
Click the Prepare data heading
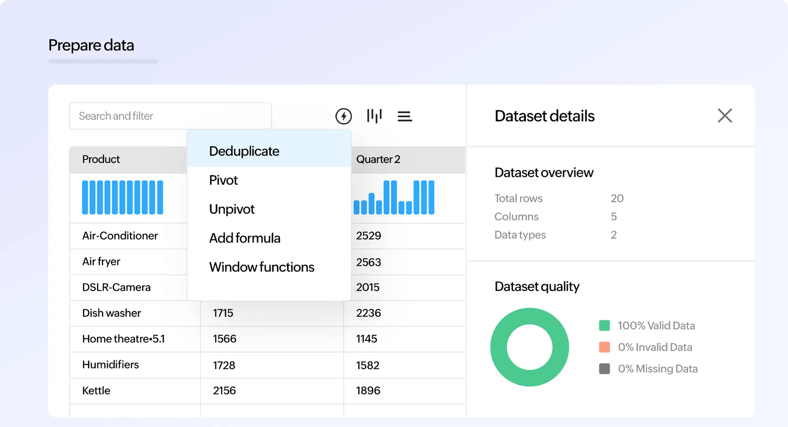point(91,45)
